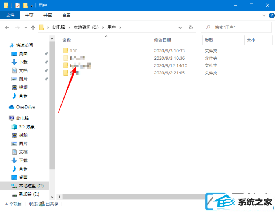The height and width of the screenshot is (212, 275).
Task: Open OneDrive in the navigation pane
Action: tap(25, 107)
